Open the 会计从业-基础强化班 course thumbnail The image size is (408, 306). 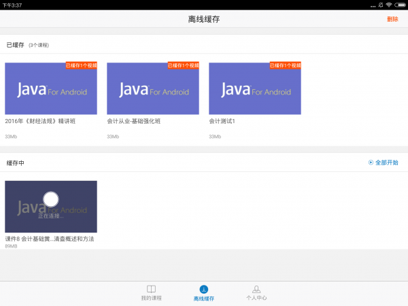click(x=153, y=88)
